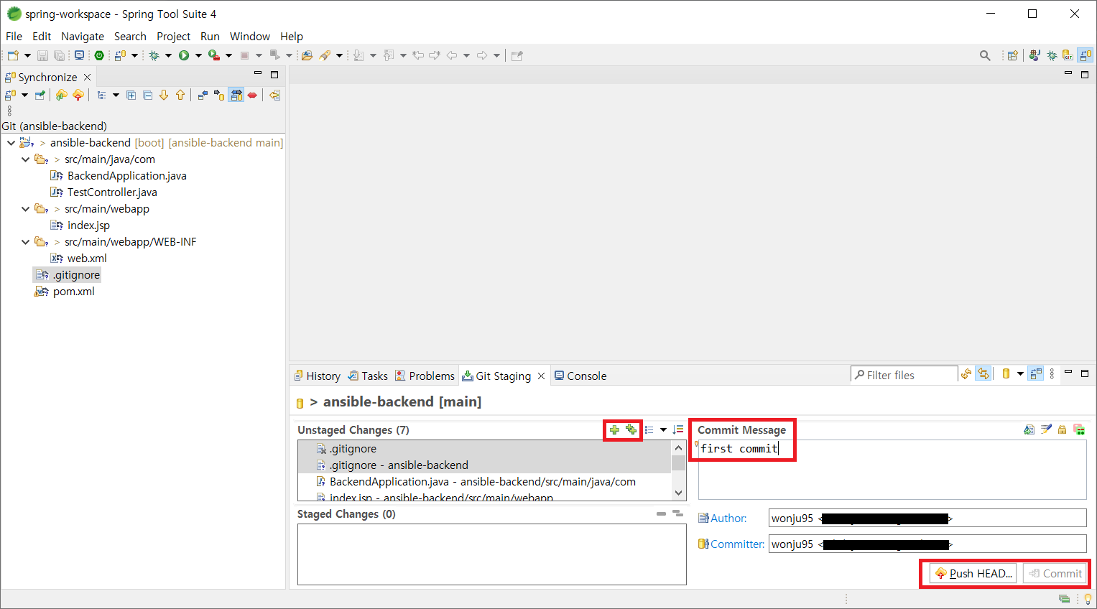
Task: Collapse the ansible-backend project node
Action: 11,143
